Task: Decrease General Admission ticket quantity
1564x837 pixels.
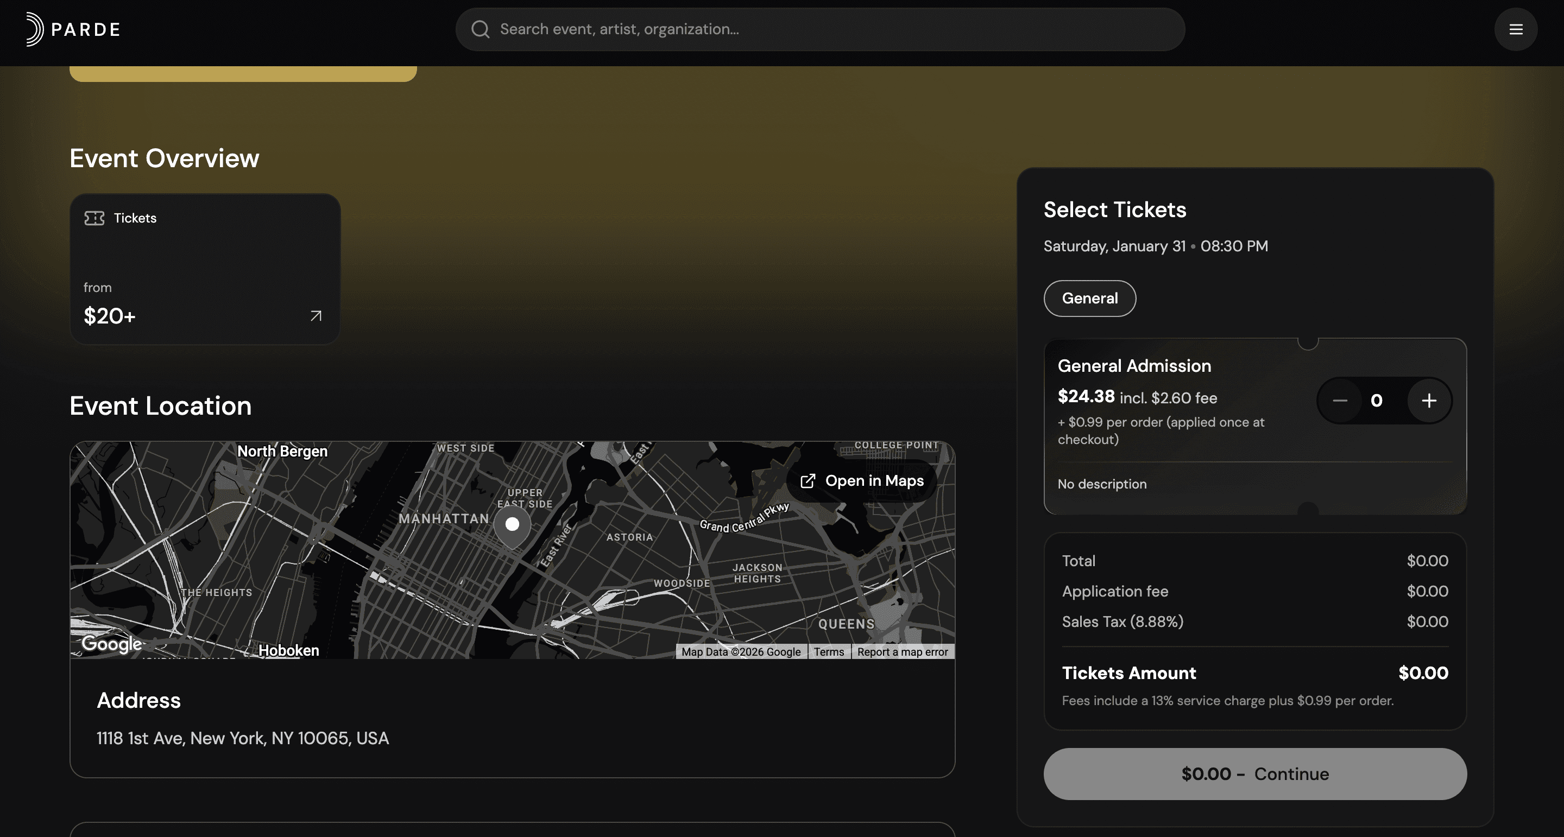Action: [1340, 401]
